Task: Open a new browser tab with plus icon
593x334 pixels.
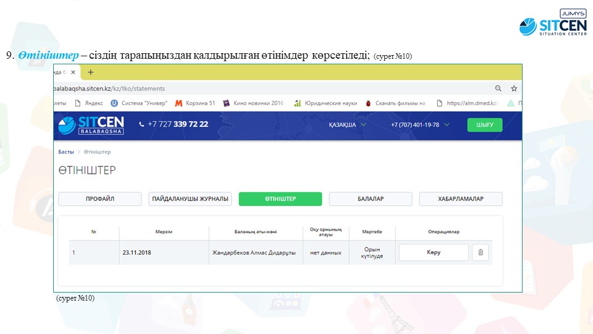Action: [x=90, y=72]
